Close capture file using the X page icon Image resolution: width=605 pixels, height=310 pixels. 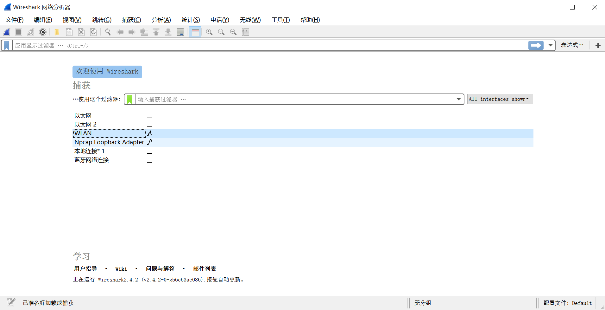pos(81,32)
